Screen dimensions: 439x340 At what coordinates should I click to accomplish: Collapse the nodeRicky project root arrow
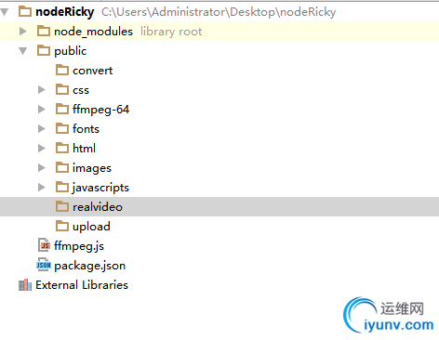[x=5, y=12]
